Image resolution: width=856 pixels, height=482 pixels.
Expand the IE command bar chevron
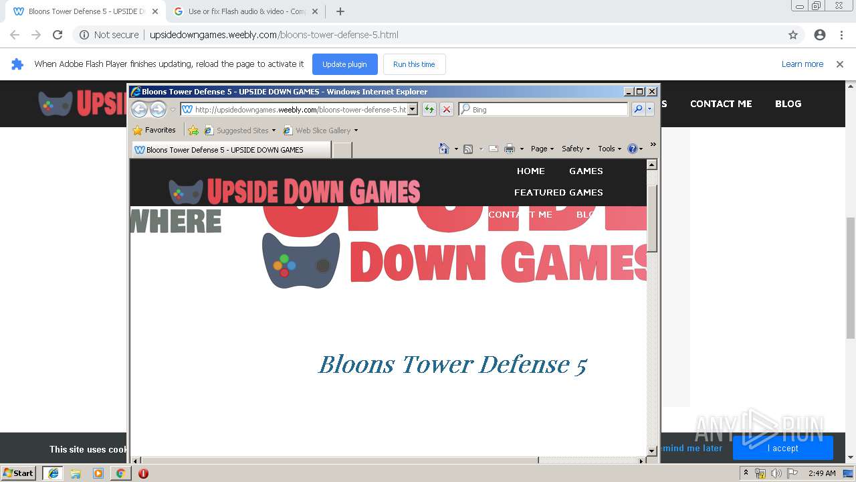click(x=653, y=144)
